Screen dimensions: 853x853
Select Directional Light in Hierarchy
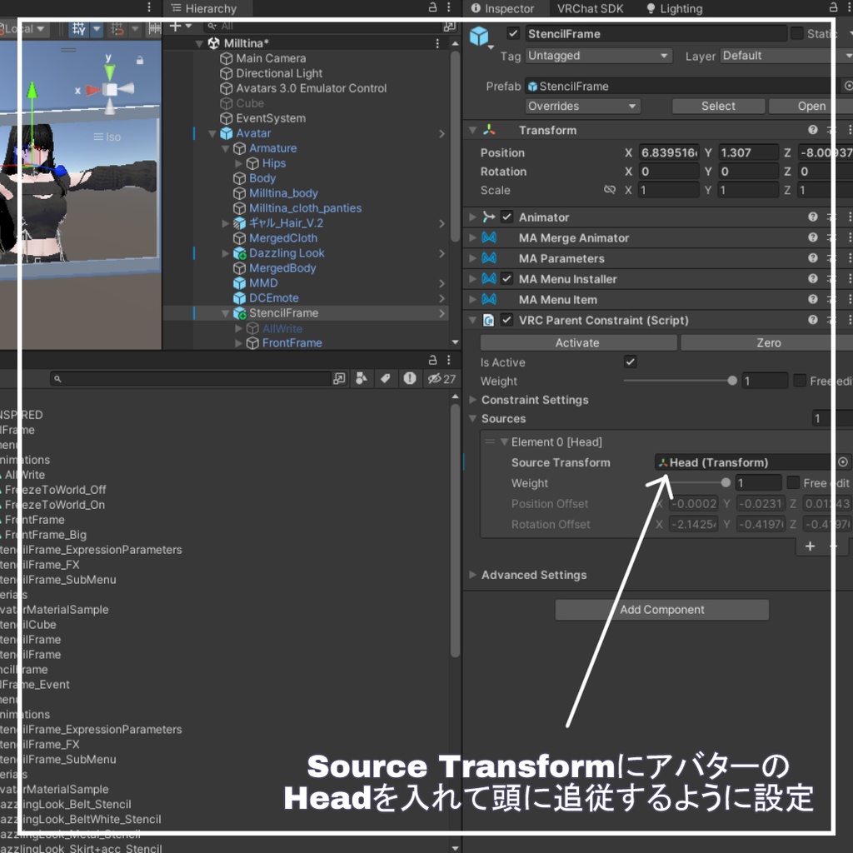(x=279, y=73)
